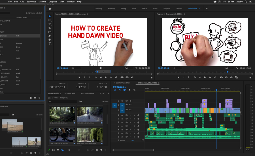Screen dimensions: 255x156
Task: Click Lift button in Program monitor
Action: coord(221,77)
